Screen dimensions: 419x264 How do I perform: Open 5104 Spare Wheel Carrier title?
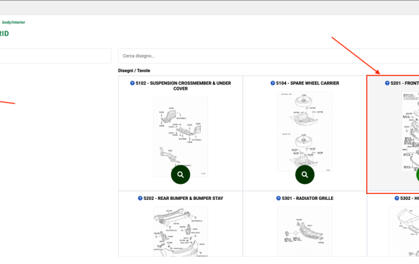tap(308, 83)
